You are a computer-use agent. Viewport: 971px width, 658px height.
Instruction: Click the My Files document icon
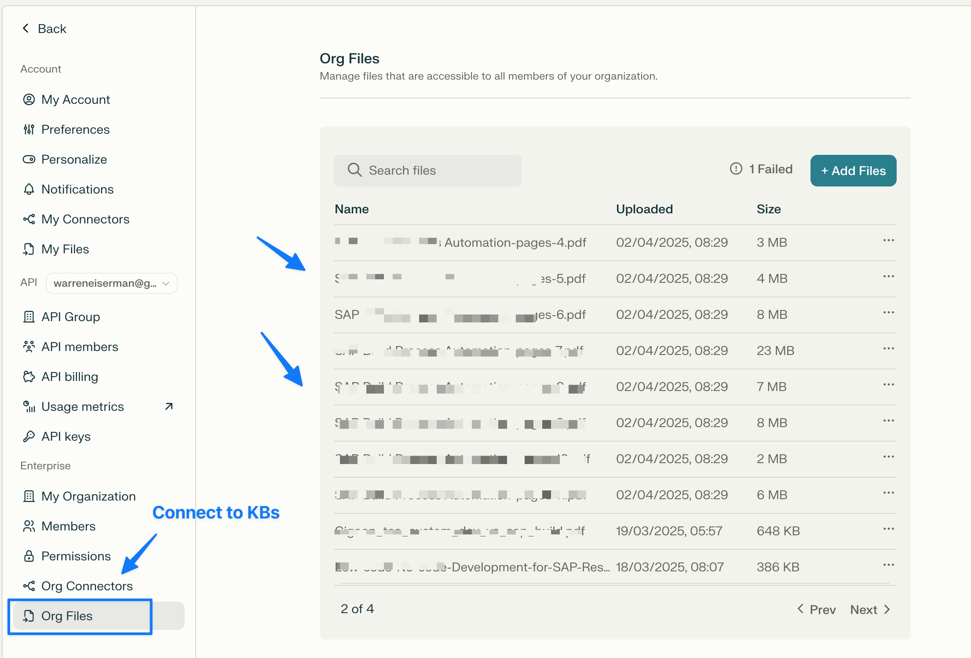coord(29,249)
